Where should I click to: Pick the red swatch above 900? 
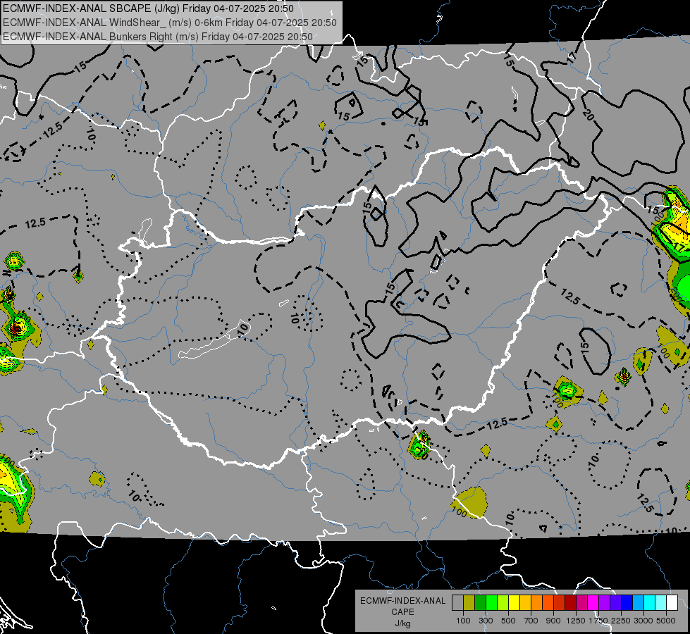(x=560, y=602)
